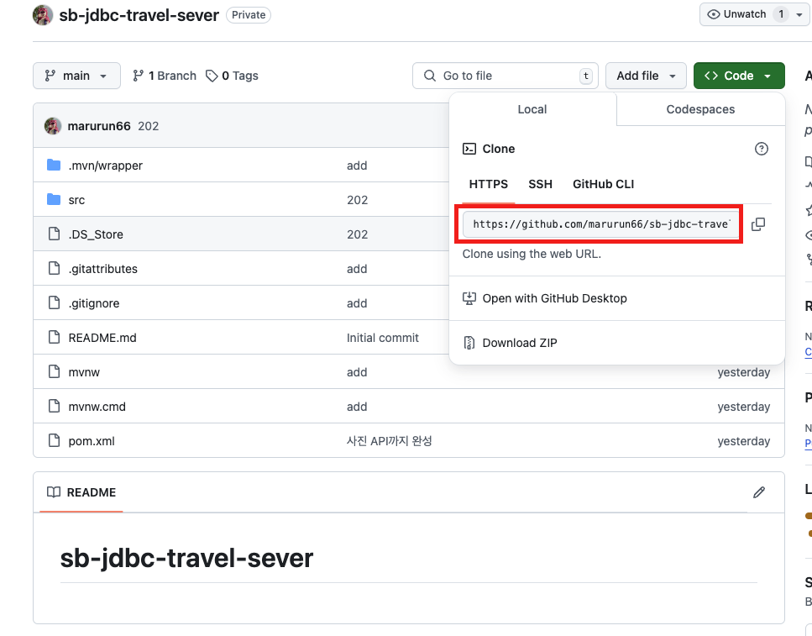
Task: Click Open with GitHub Desktop
Action: [x=554, y=298]
